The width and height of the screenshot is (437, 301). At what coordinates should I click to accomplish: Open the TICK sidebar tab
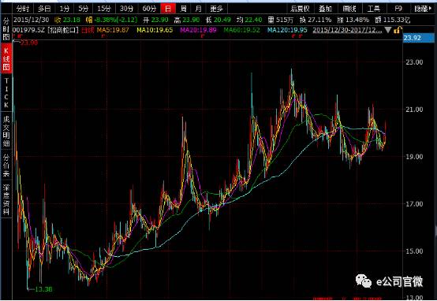click(6, 93)
